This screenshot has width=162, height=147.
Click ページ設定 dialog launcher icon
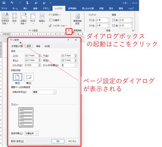click(69, 30)
